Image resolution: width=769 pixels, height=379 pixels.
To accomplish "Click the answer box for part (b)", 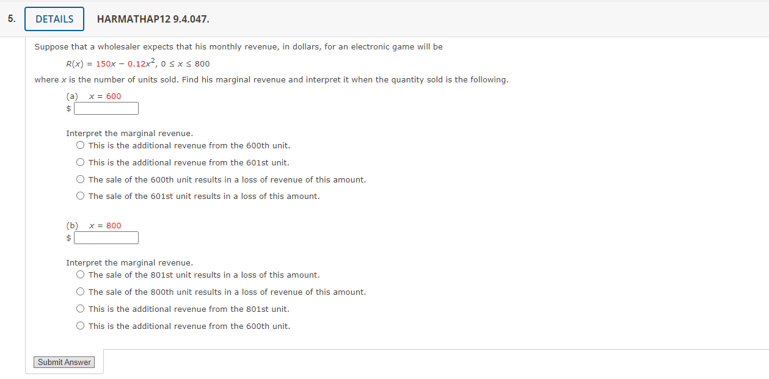I will tap(106, 237).
